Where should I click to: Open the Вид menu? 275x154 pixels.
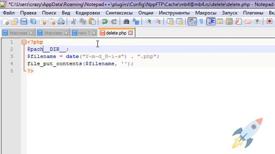point(66,13)
